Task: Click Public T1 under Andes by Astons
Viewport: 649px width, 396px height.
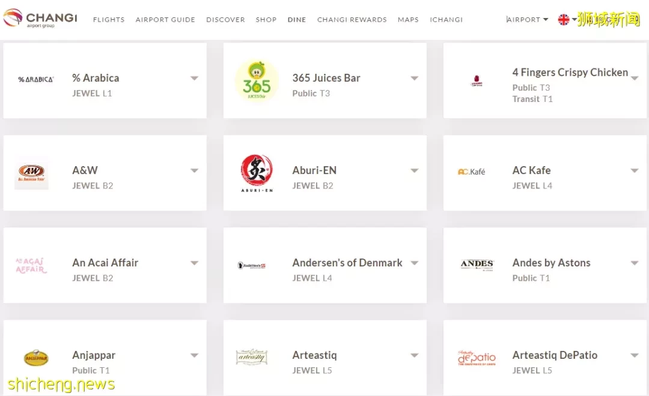Action: click(x=531, y=278)
